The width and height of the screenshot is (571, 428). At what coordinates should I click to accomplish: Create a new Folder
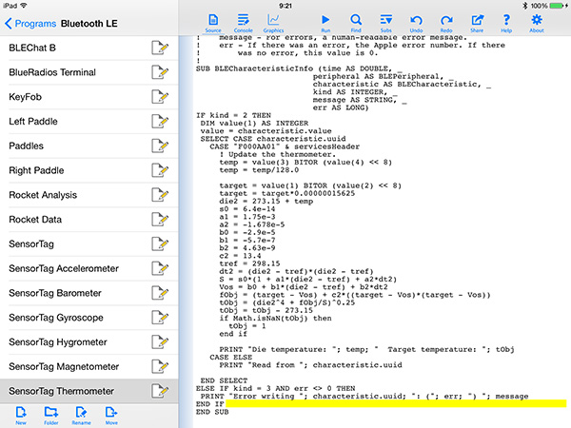click(51, 416)
